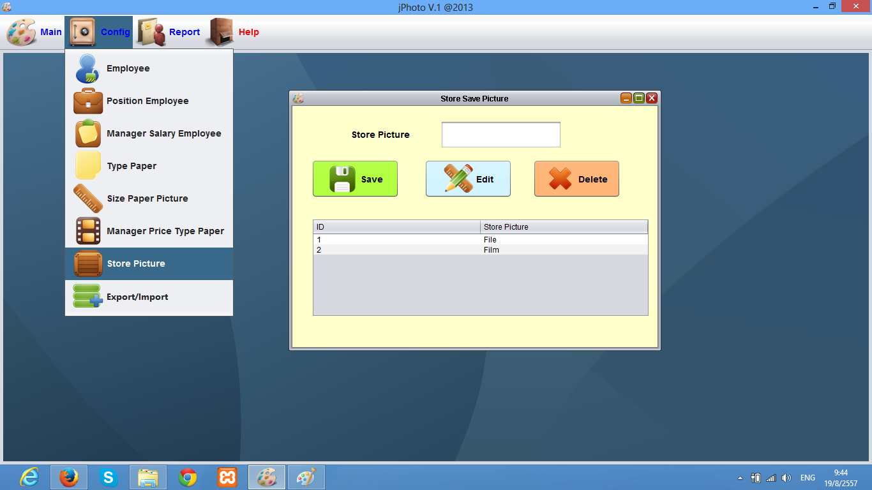Screen dimensions: 872x490
Task: Switch to the second jPhoto taskbar window
Action: [x=306, y=477]
